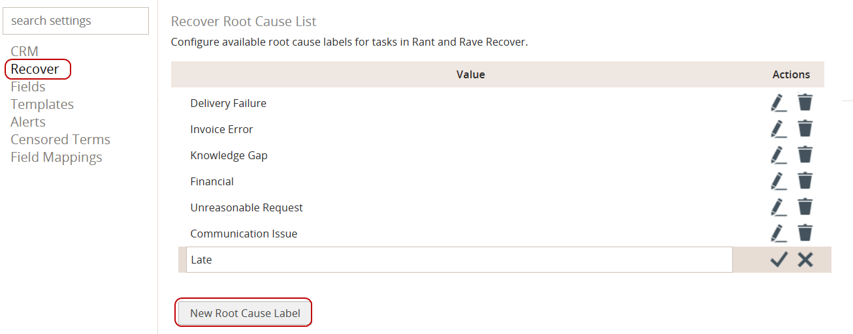Edit the Knowledge Gap label
853x334 pixels.
(777, 155)
